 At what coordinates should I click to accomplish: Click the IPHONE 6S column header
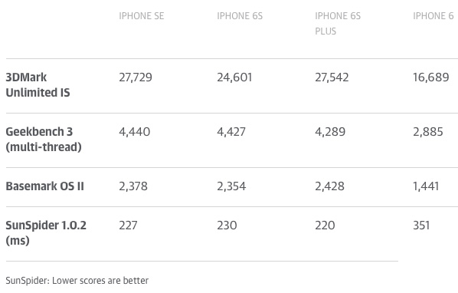pyautogui.click(x=240, y=16)
